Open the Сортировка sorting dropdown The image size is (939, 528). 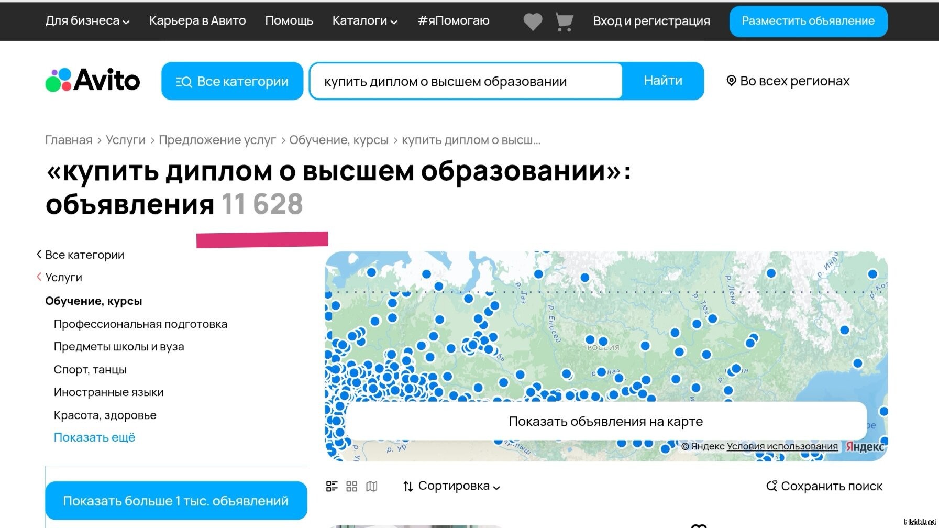[451, 486]
